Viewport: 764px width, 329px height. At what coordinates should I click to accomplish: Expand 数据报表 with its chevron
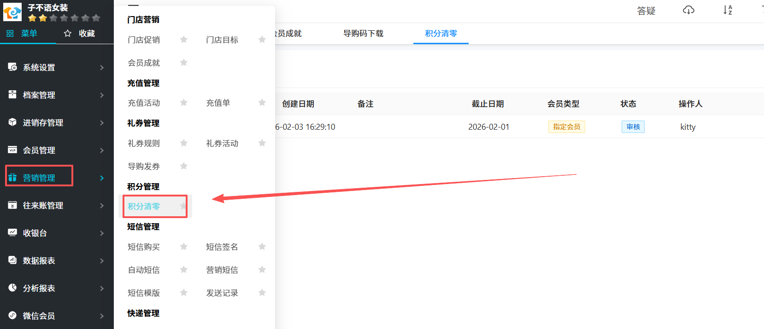(x=102, y=261)
